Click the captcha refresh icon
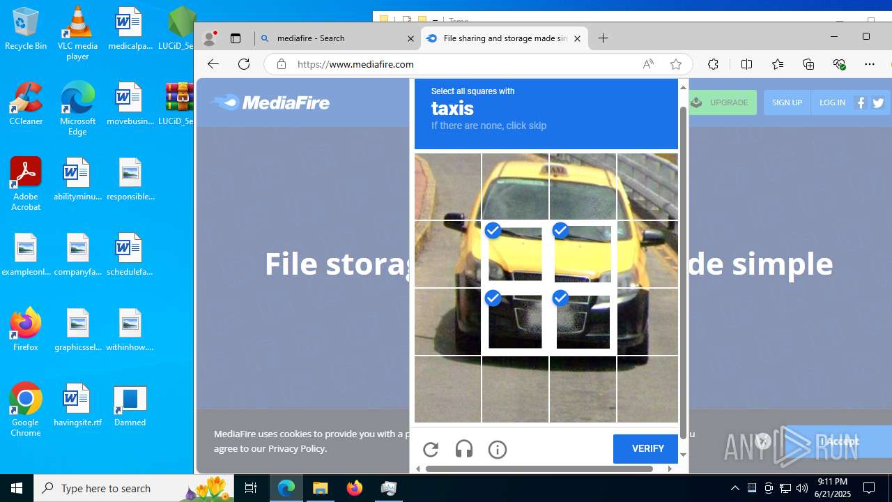The width and height of the screenshot is (892, 502). (431, 450)
